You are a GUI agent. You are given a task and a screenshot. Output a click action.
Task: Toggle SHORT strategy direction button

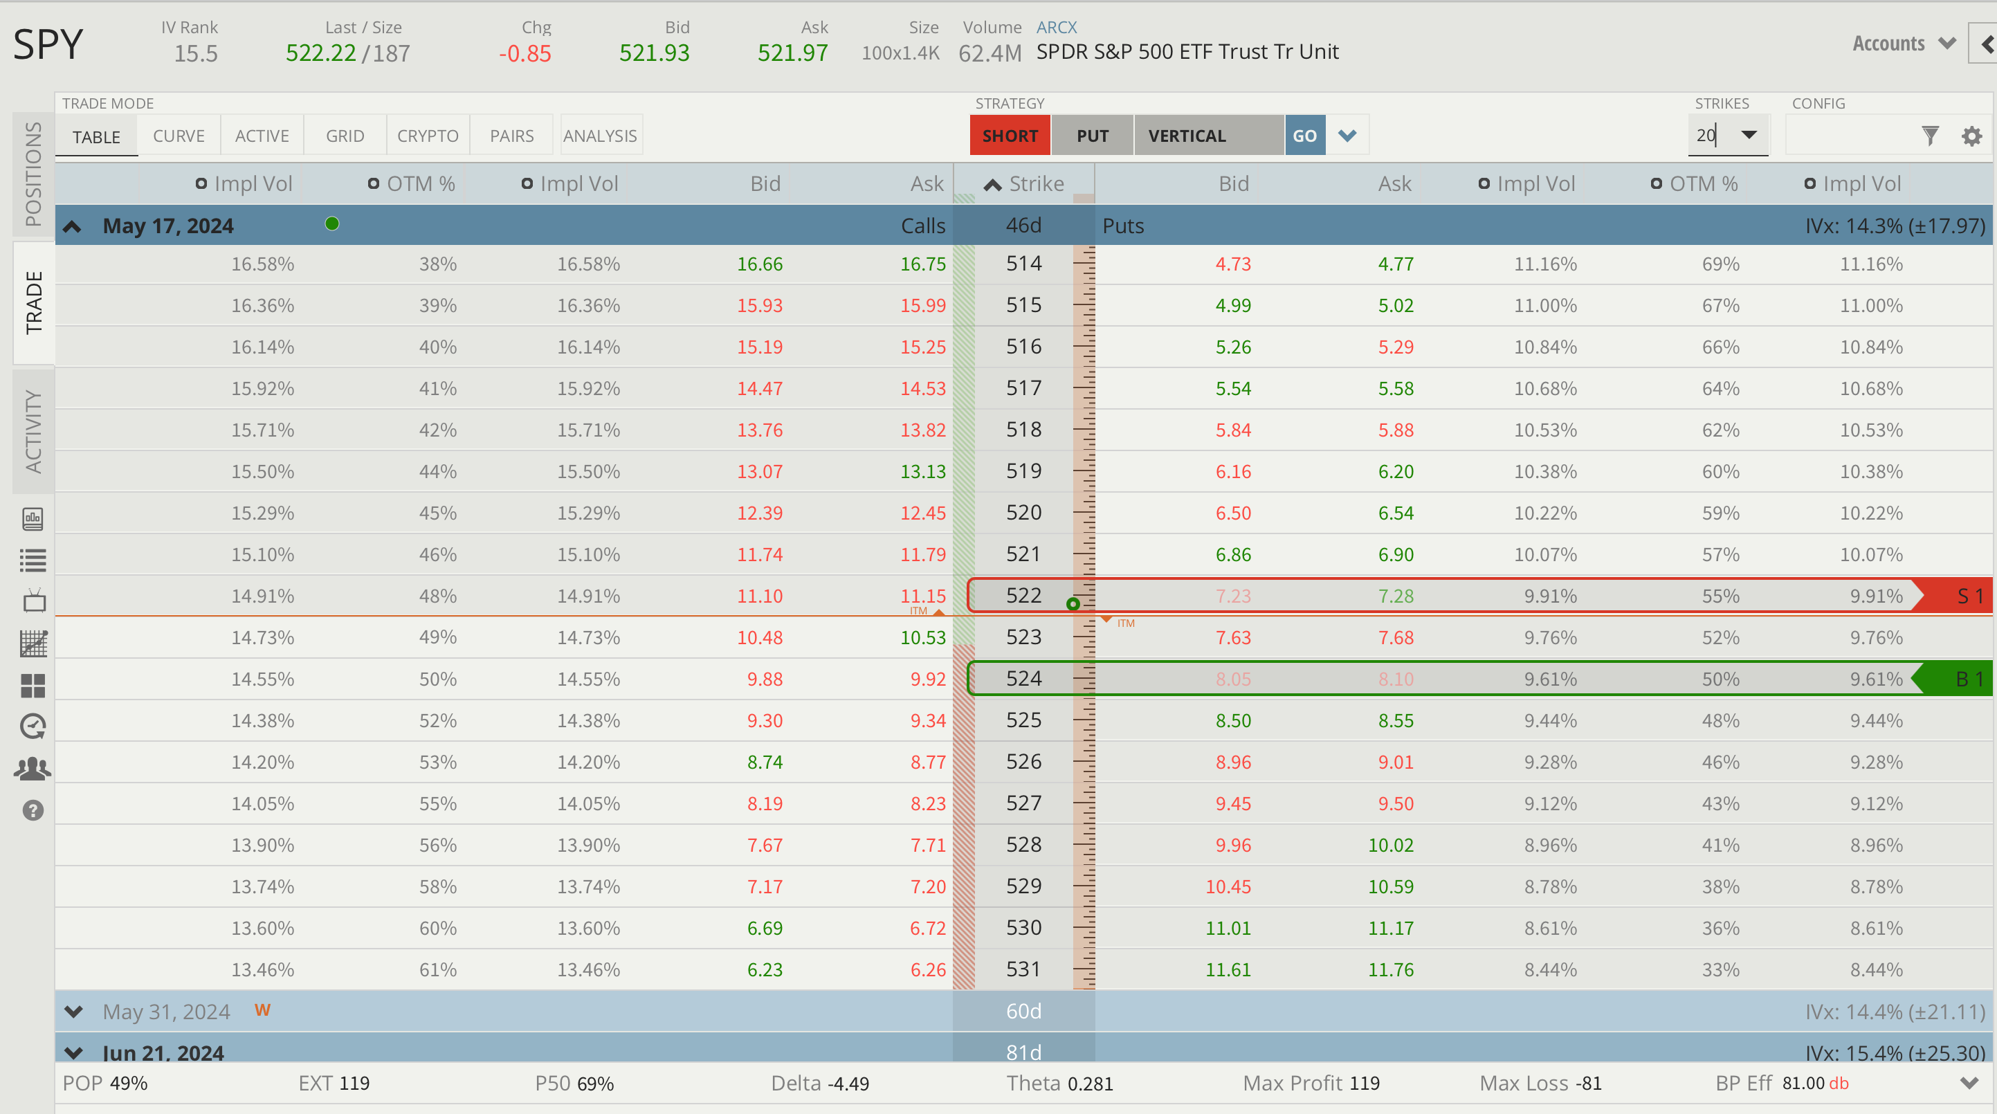coord(1010,136)
